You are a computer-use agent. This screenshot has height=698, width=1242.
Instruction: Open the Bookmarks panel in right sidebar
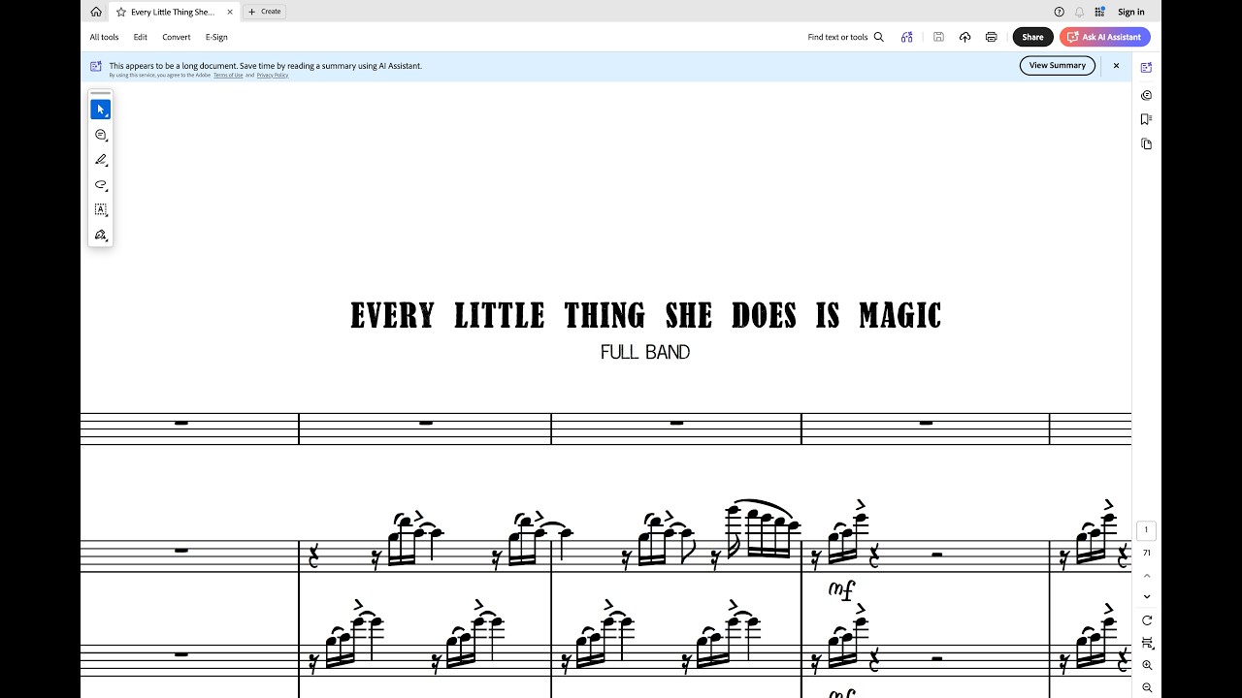click(1146, 119)
